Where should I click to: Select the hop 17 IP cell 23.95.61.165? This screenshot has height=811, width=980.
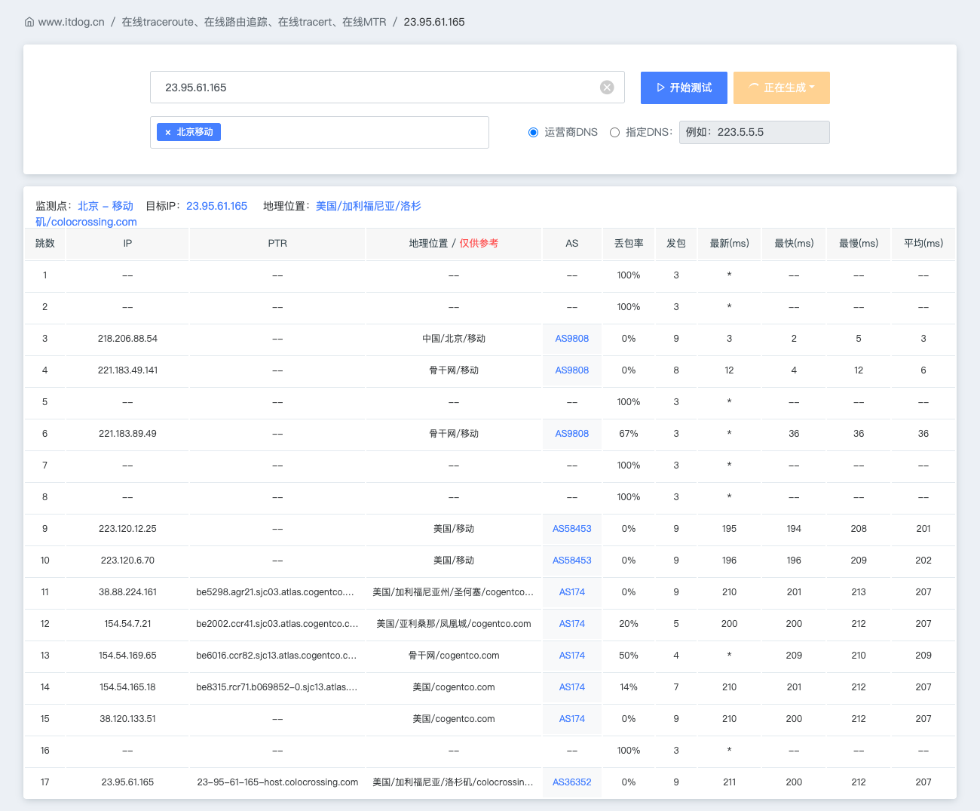(x=127, y=782)
